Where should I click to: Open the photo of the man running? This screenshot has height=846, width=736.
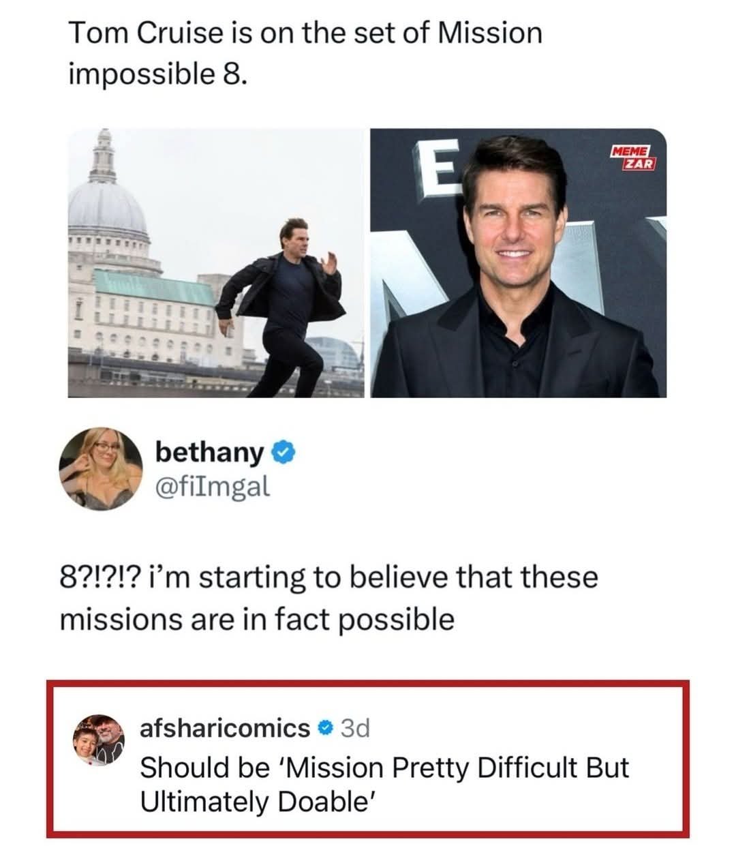click(215, 262)
